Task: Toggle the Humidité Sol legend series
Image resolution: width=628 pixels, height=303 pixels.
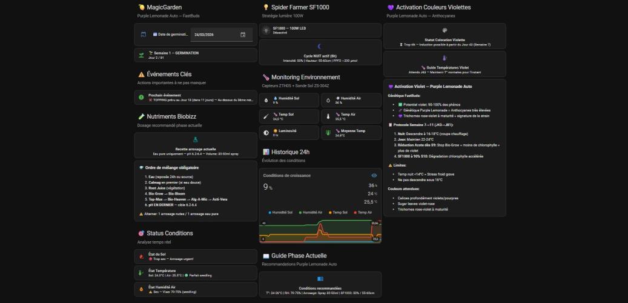Action: 281,213
